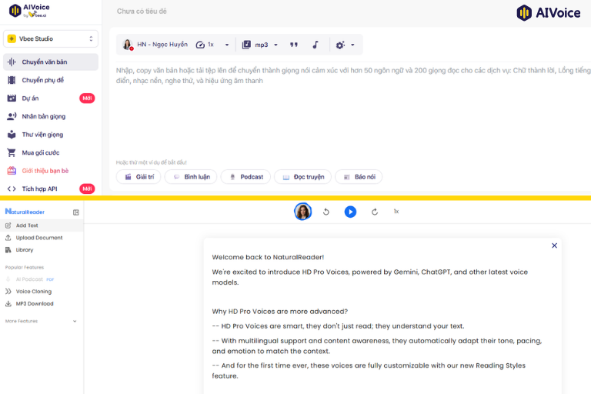The height and width of the screenshot is (394, 591).
Task: Expand More Features chevron
Action: [x=75, y=321]
